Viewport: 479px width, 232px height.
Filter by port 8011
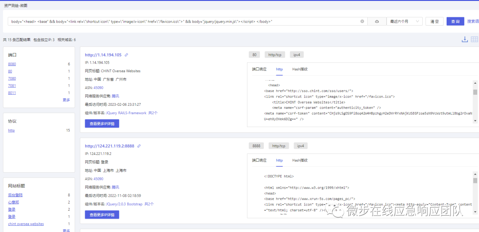pyautogui.click(x=12, y=93)
